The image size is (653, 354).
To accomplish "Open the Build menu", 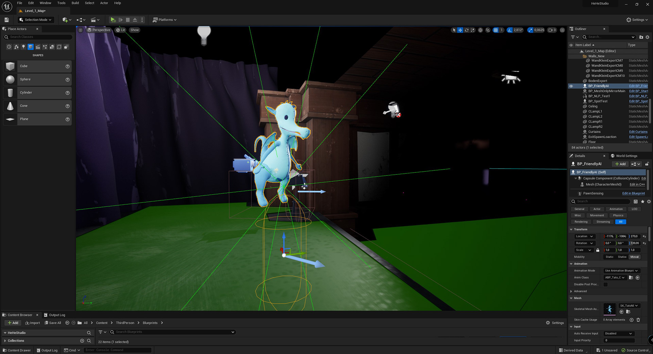I will pyautogui.click(x=75, y=3).
